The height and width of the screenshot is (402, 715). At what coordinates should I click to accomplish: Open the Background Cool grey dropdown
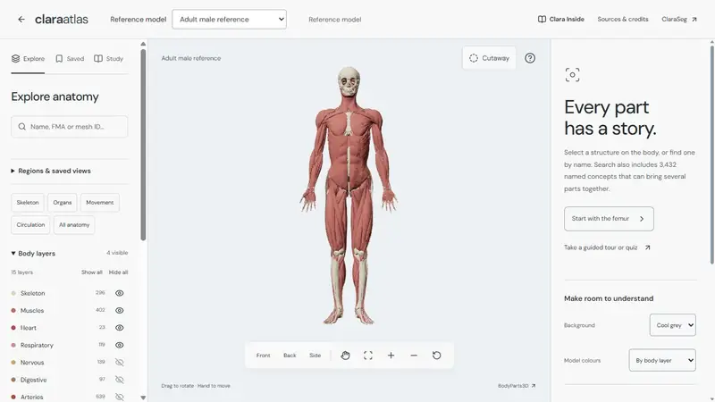tap(673, 325)
